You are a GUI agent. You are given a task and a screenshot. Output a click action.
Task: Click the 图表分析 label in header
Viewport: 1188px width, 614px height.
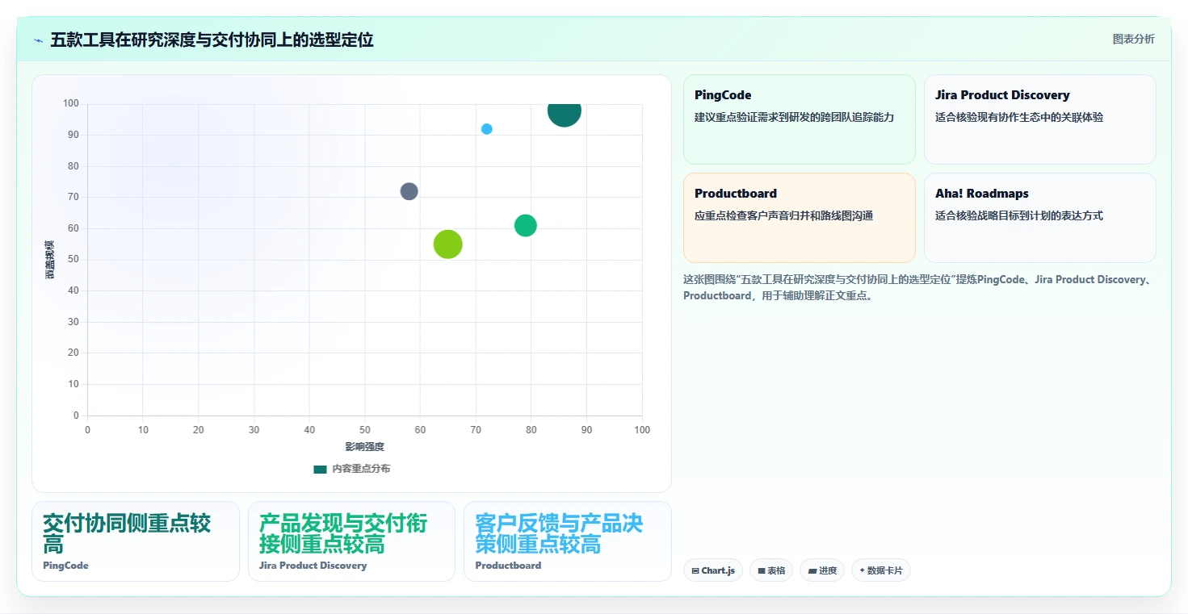(1133, 39)
